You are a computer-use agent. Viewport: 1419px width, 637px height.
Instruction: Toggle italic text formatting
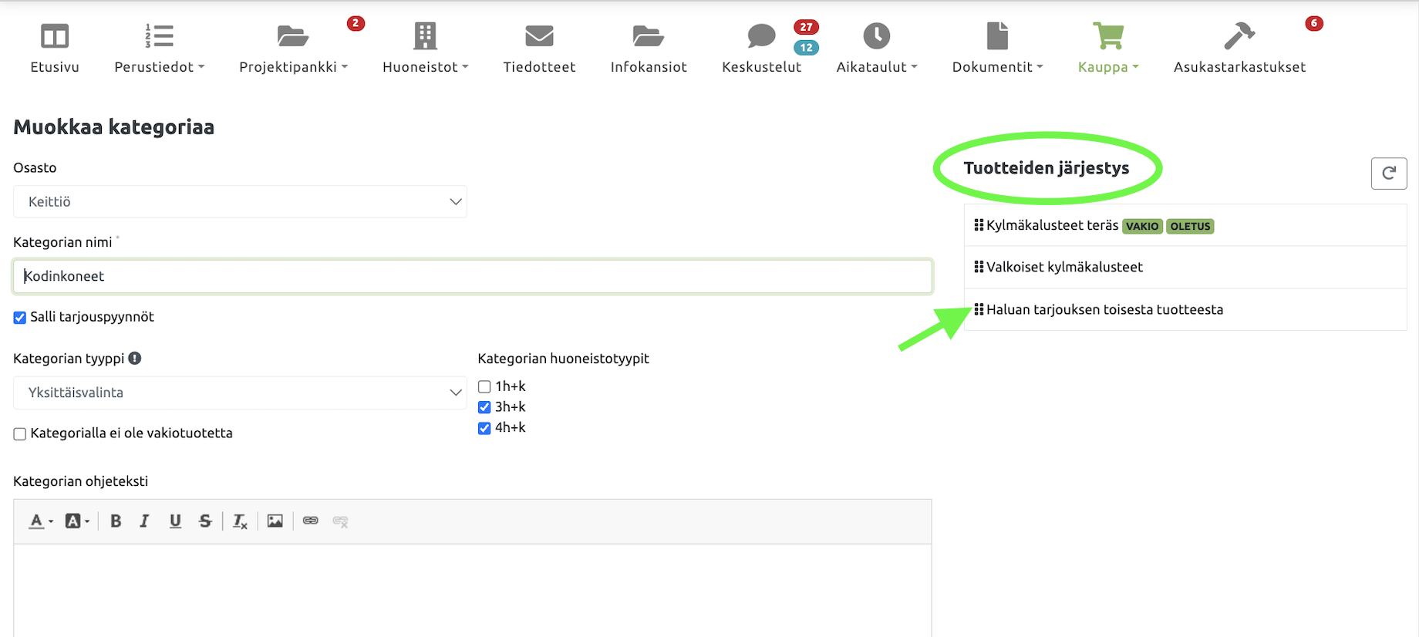144,521
